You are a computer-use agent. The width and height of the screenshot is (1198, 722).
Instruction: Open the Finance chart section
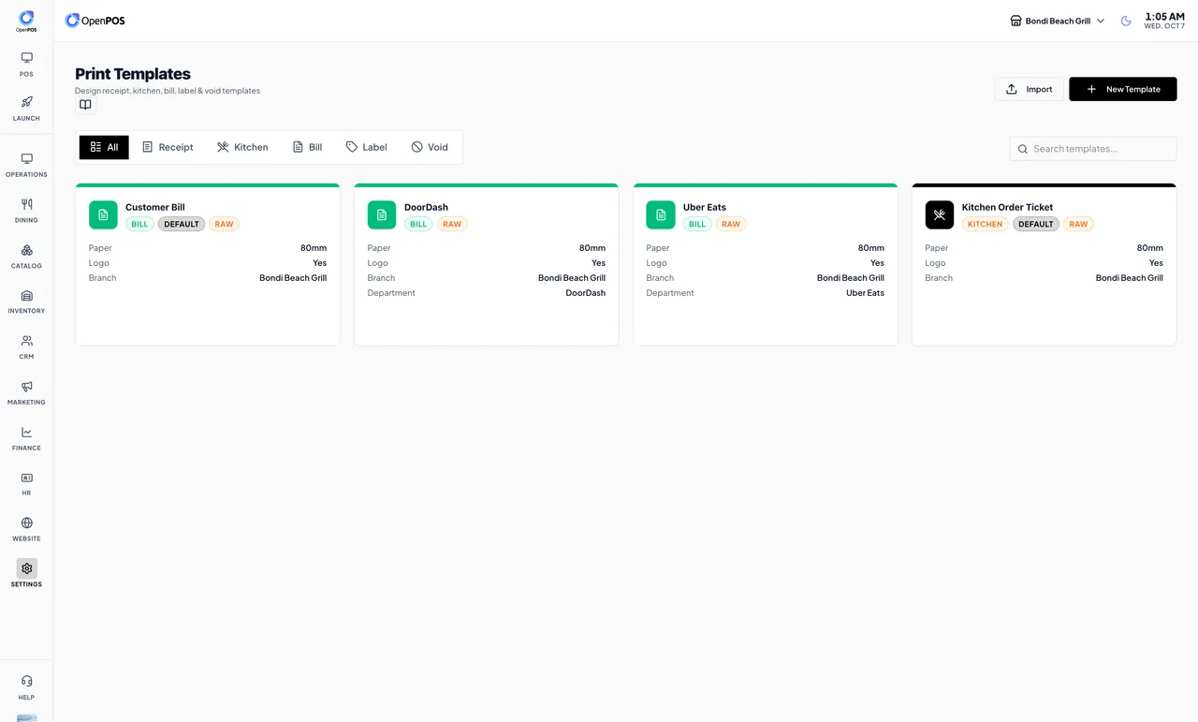pos(26,438)
